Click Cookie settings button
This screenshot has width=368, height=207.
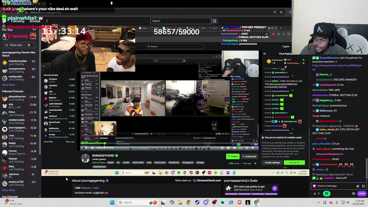point(272,163)
